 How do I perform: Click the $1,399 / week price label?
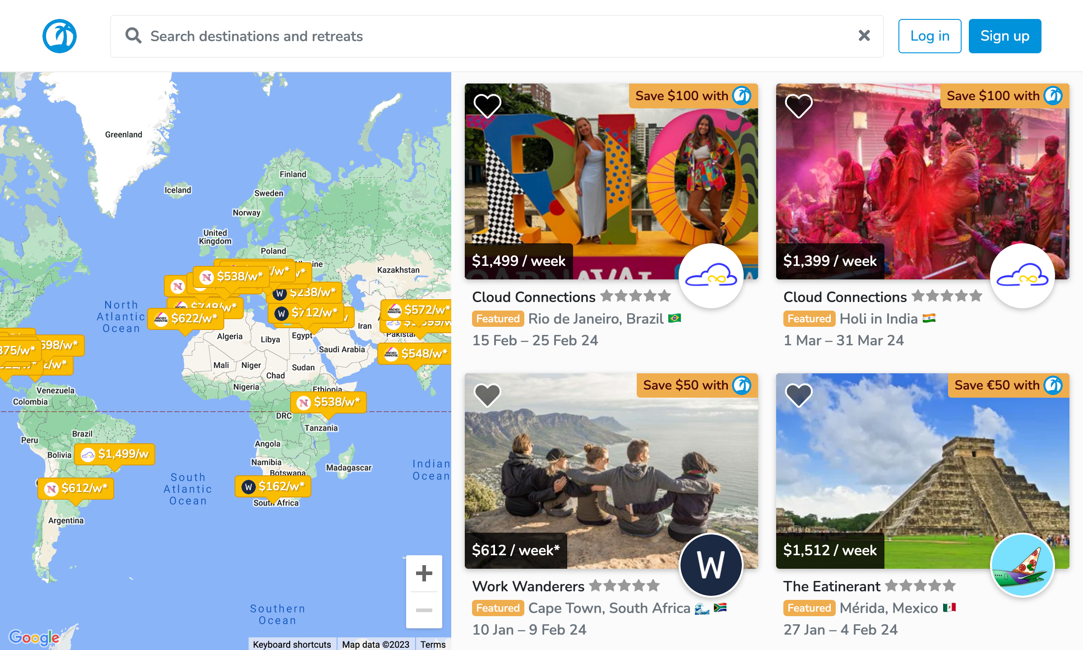[x=830, y=261]
